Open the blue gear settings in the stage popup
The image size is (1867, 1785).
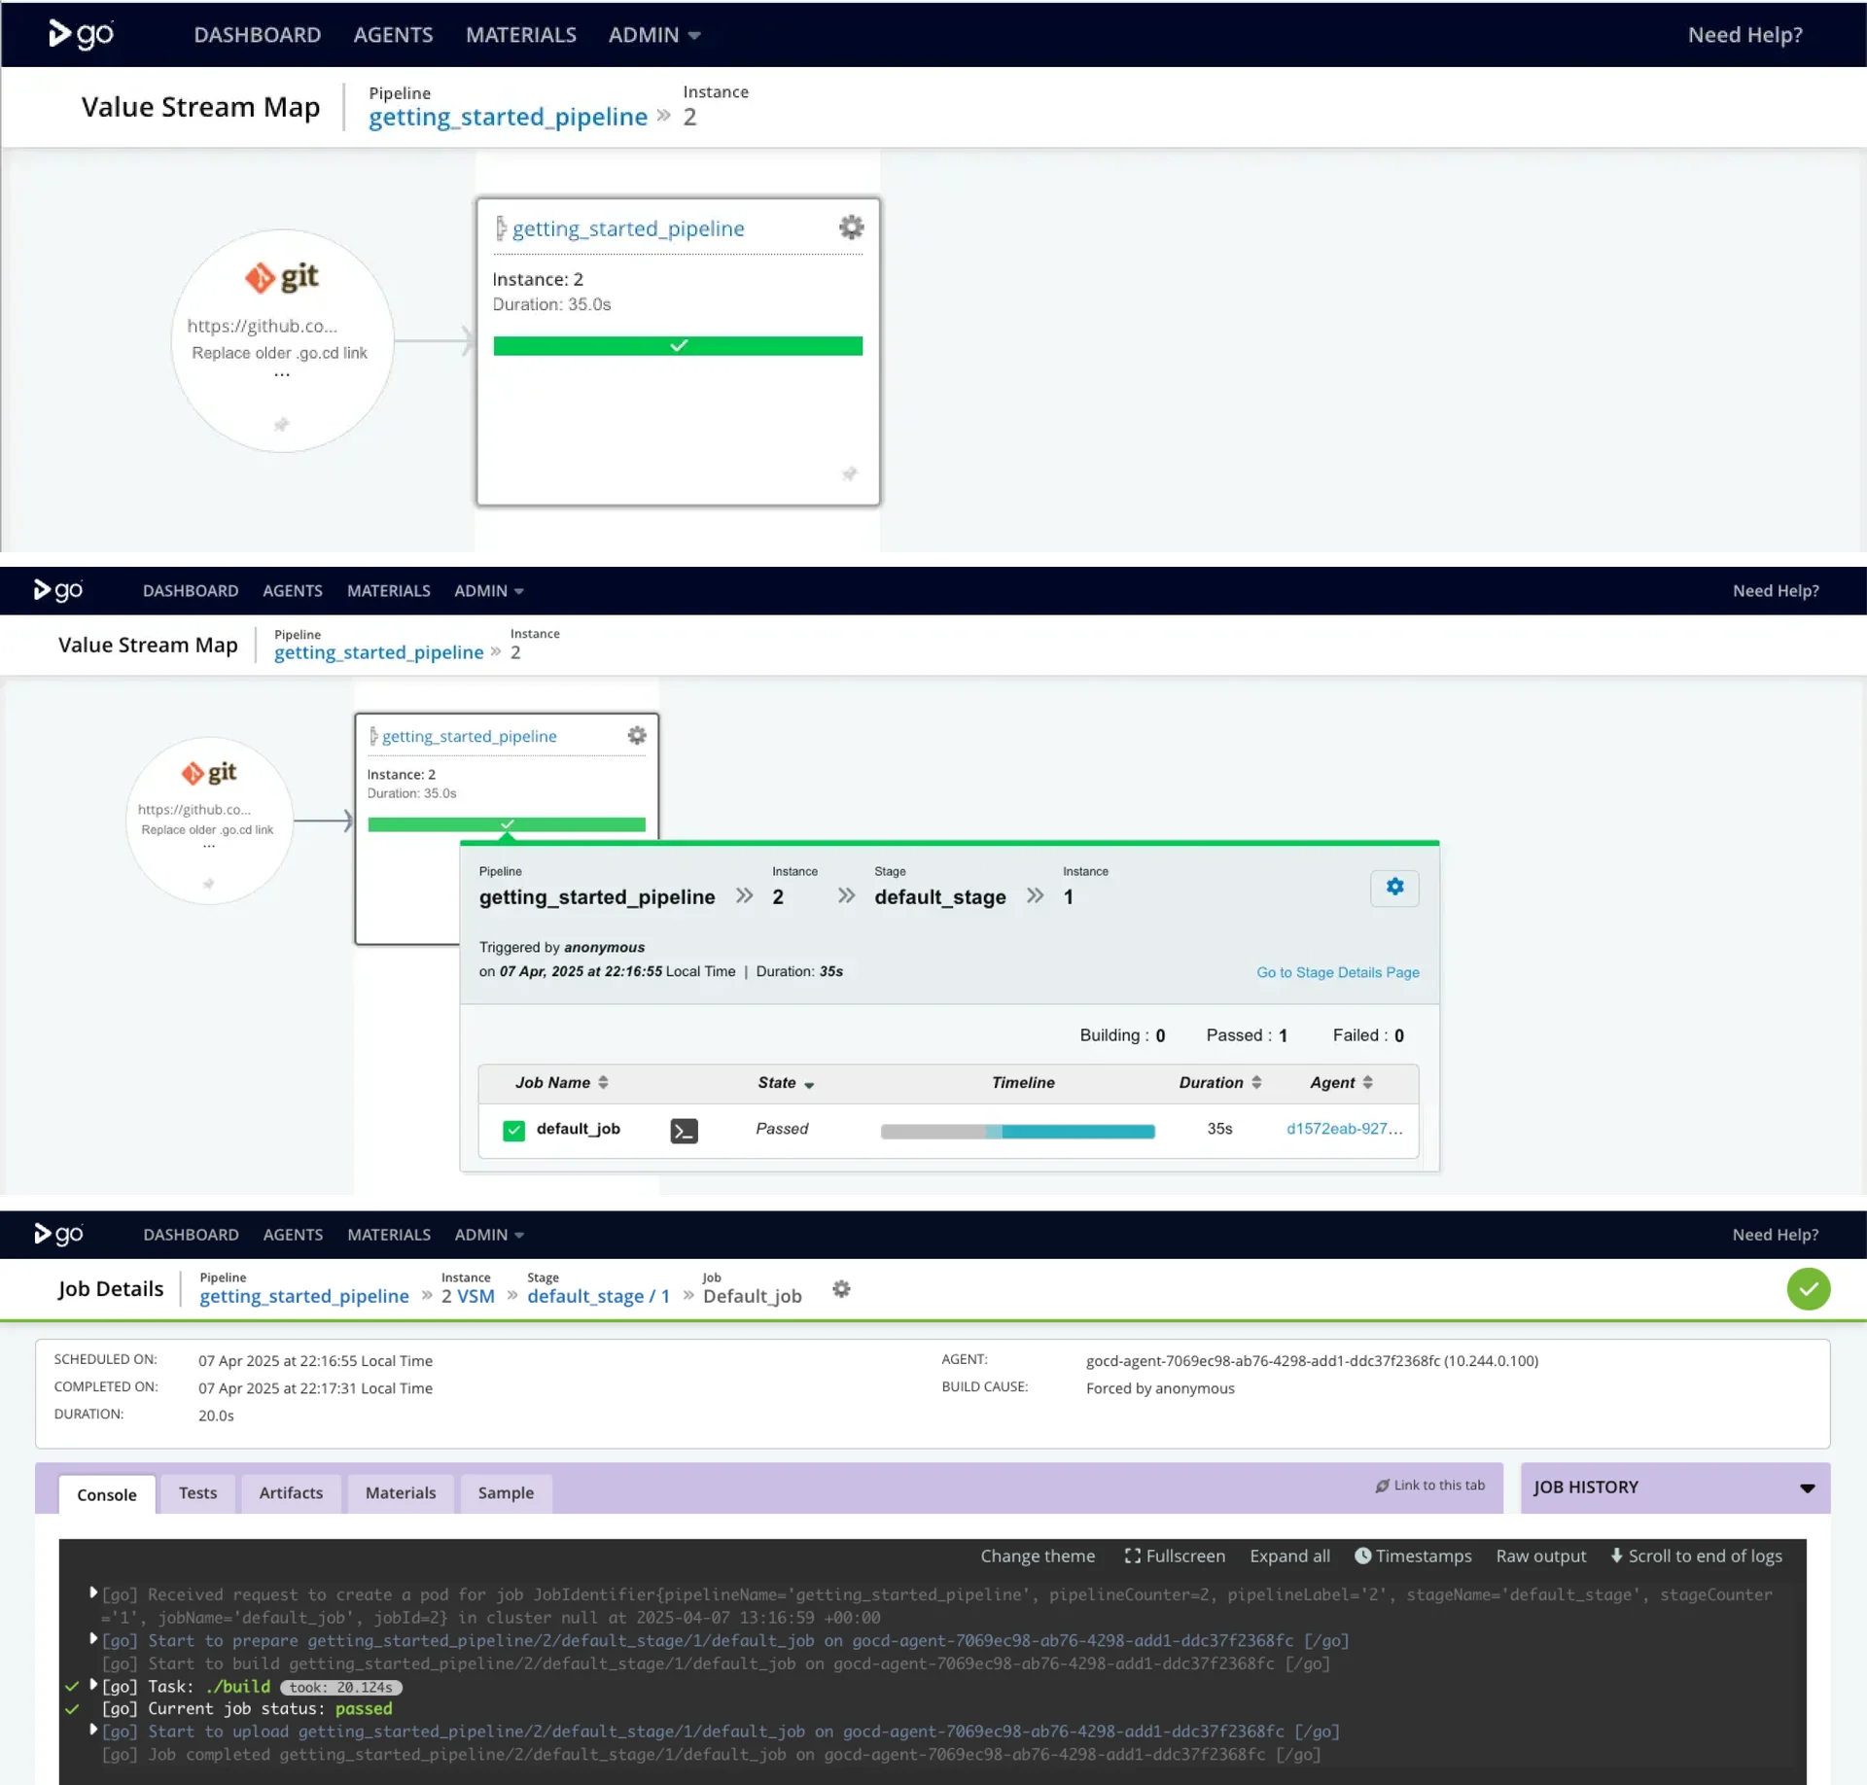[x=1393, y=887]
